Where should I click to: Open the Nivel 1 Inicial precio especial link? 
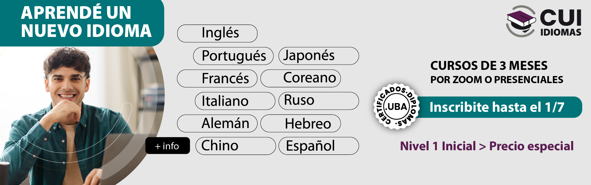[487, 146]
